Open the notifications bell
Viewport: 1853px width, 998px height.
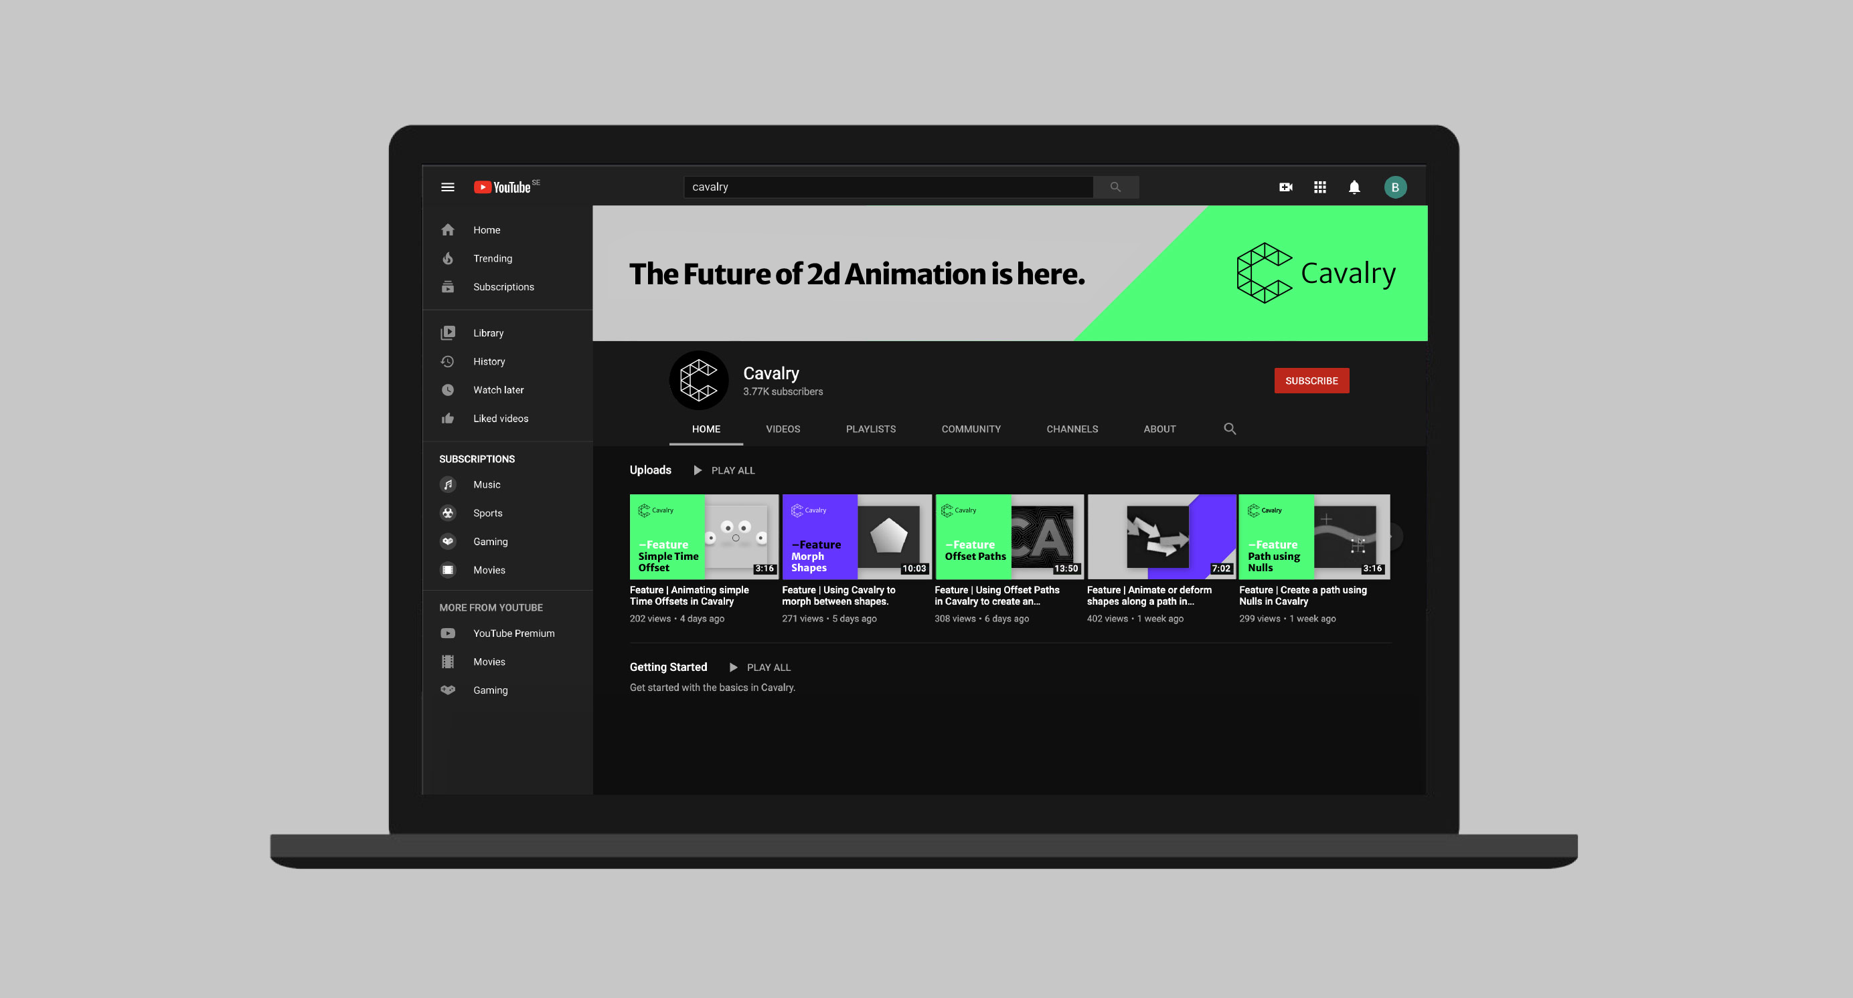point(1354,187)
